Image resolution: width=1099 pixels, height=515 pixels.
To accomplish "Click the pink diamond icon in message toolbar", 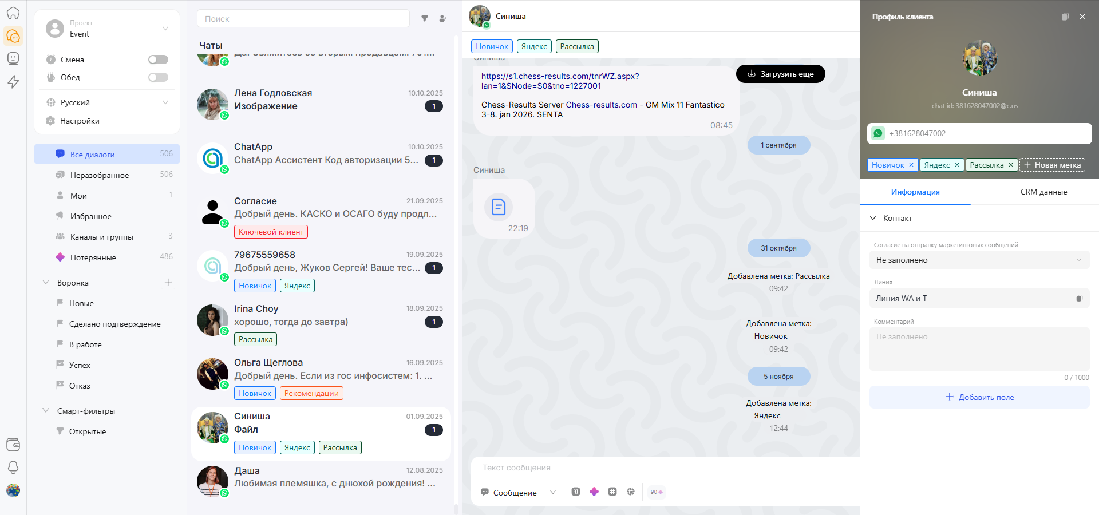I will tap(594, 492).
